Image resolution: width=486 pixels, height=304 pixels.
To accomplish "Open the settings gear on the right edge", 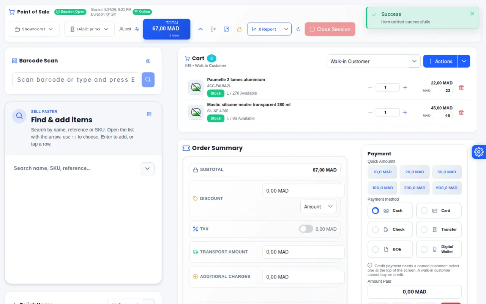I will tap(479, 152).
